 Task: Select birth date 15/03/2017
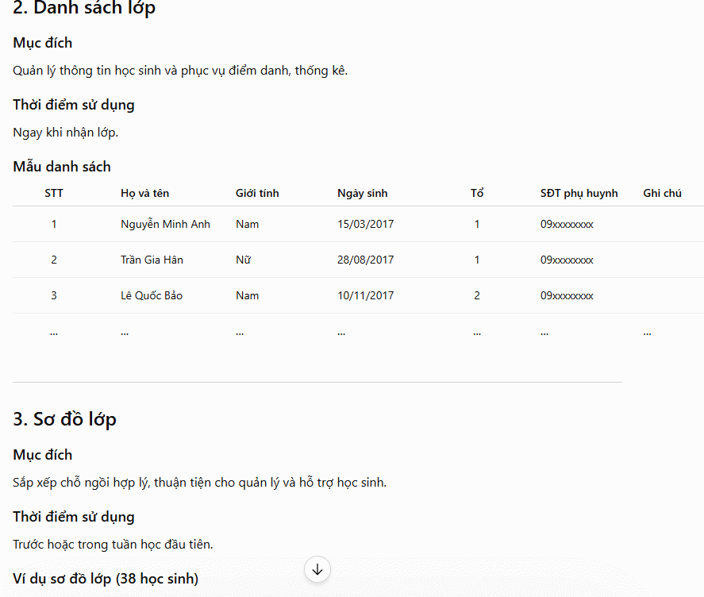pyautogui.click(x=365, y=224)
